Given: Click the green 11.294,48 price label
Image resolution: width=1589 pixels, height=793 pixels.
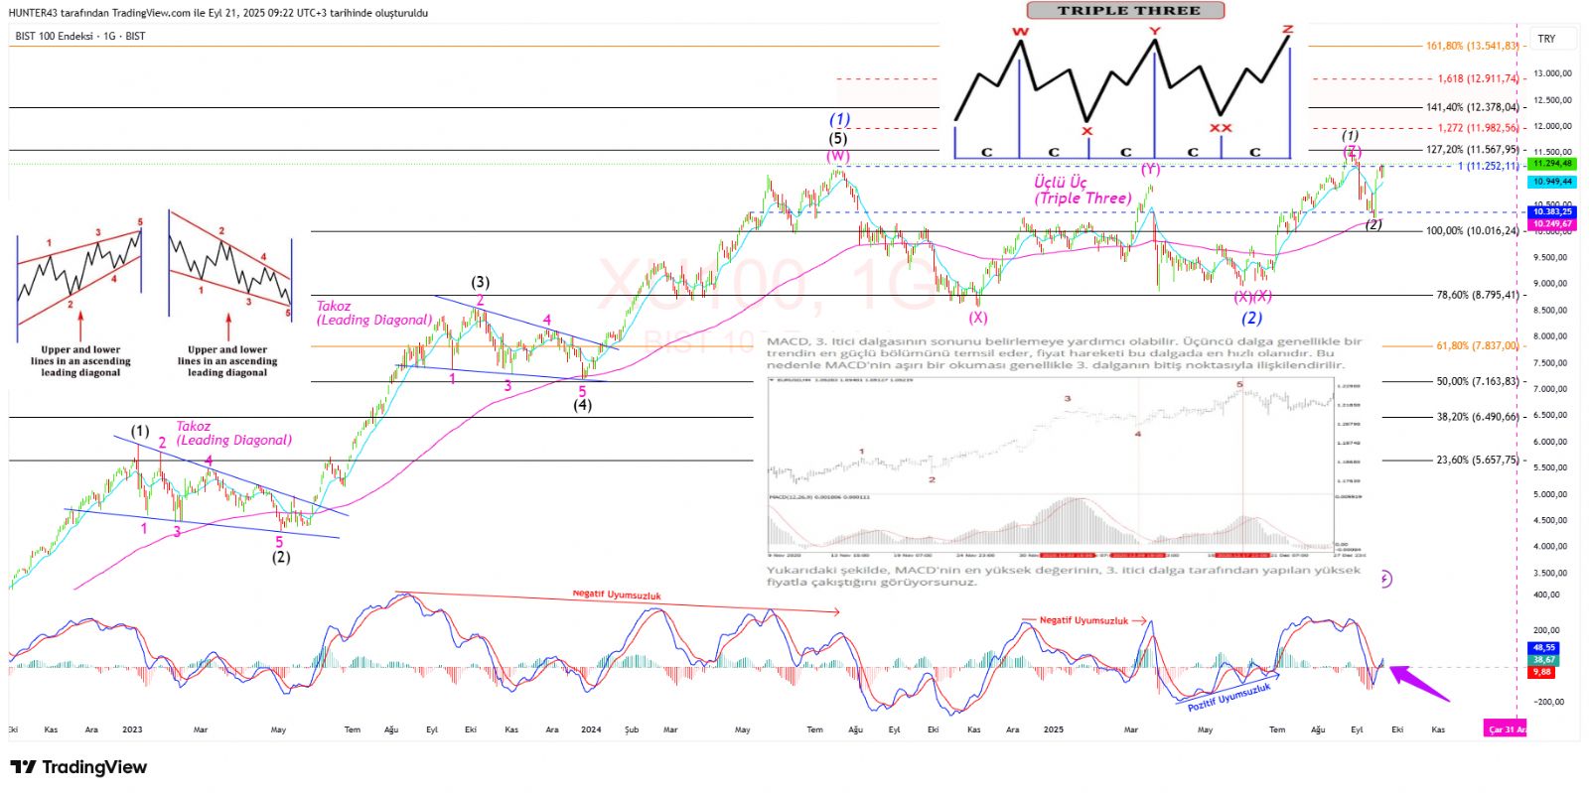Looking at the screenshot, I should point(1552,164).
